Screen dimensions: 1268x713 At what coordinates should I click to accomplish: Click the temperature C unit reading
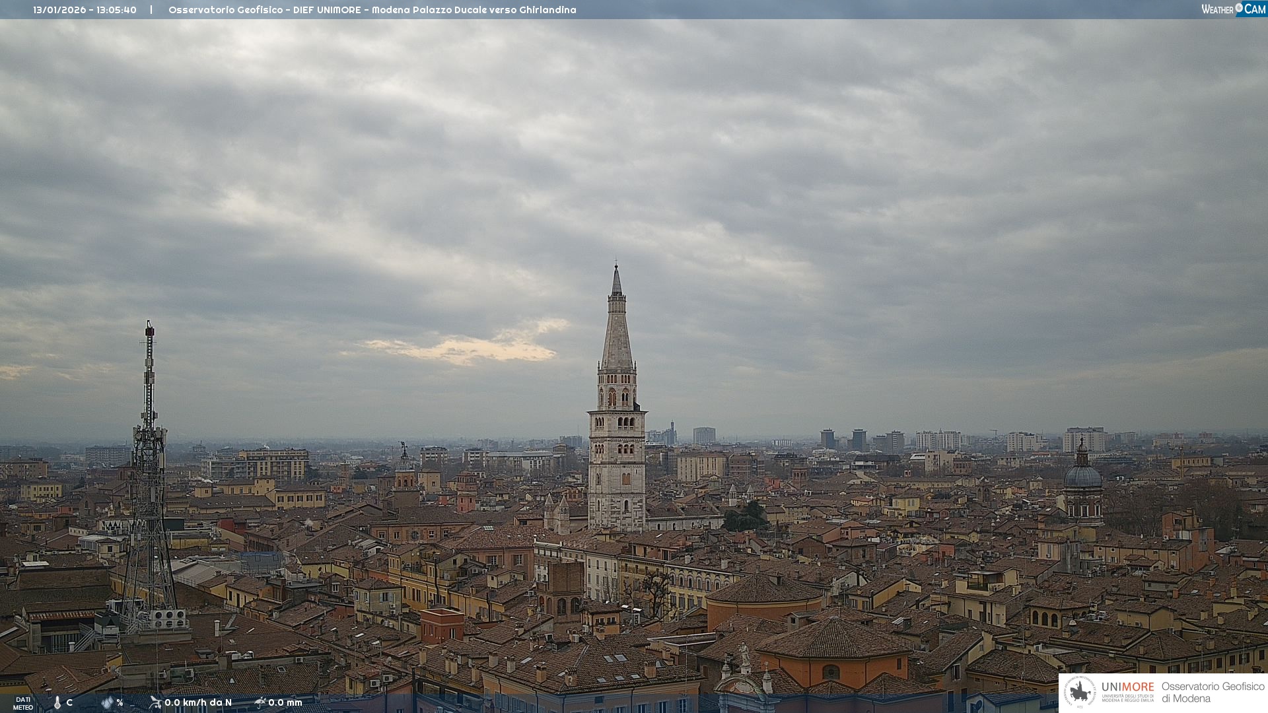[69, 702]
